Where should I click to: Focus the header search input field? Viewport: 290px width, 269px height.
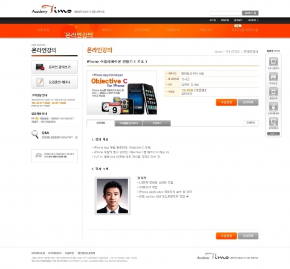coord(225,13)
